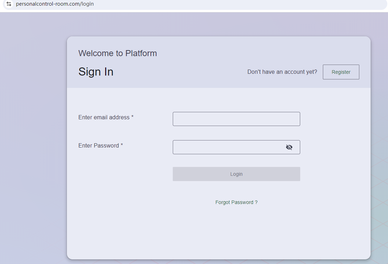Open the Forgot Password link
The image size is (388, 264).
point(234,202)
